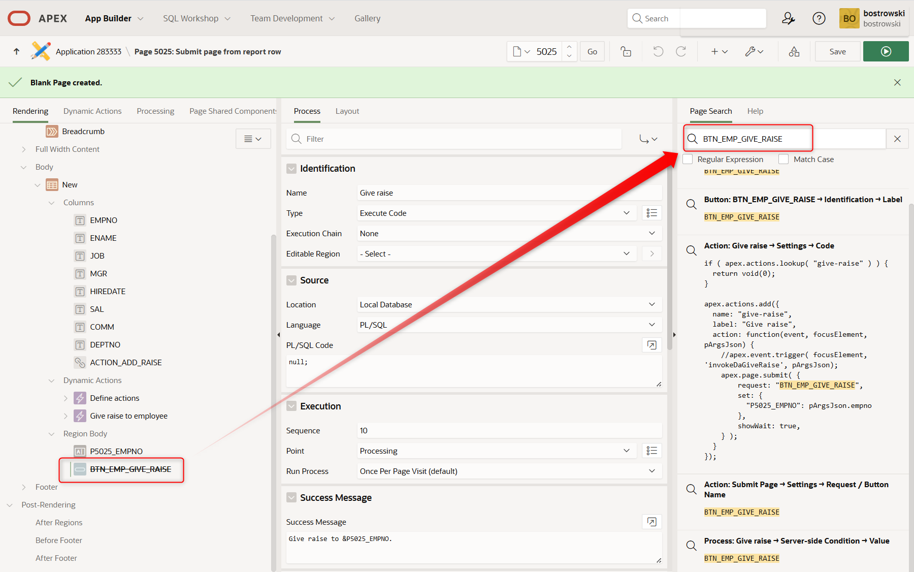Open the Help question mark icon
Image resolution: width=914 pixels, height=572 pixels.
(819, 19)
